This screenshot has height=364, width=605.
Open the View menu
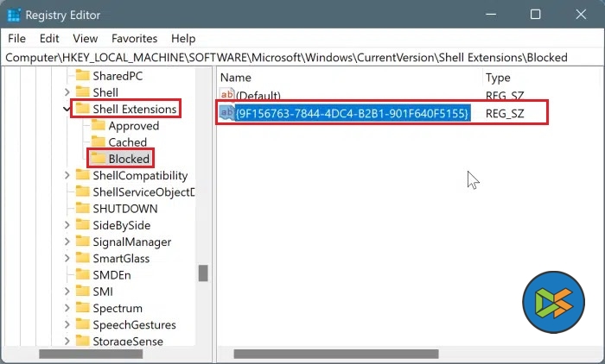[86, 39]
